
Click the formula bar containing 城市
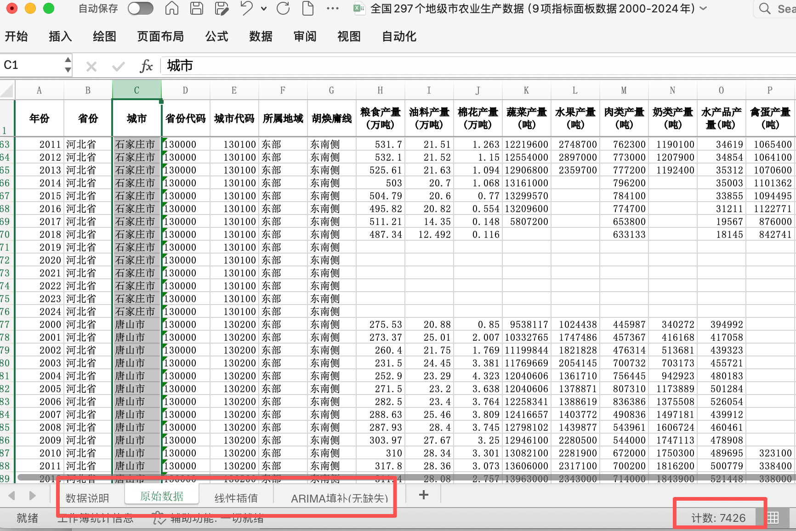(478, 66)
